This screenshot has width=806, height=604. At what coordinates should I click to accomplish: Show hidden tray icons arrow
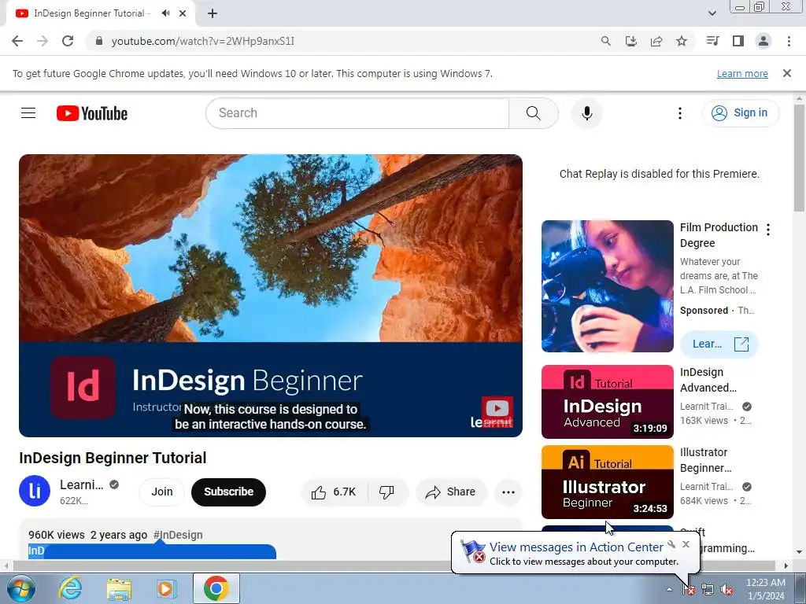(669, 589)
